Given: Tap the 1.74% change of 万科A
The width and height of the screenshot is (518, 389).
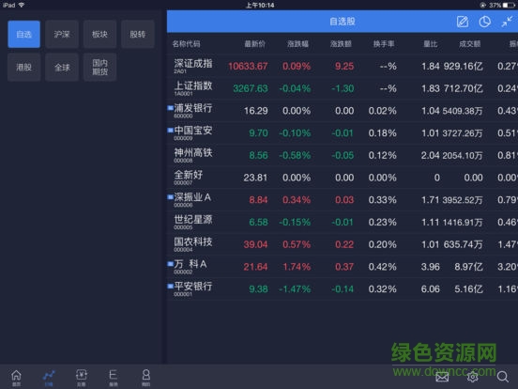Looking at the screenshot, I should (297, 267).
